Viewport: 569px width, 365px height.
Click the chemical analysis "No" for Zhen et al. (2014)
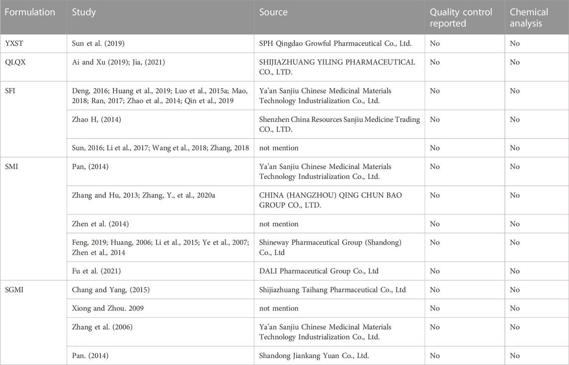[x=514, y=224]
